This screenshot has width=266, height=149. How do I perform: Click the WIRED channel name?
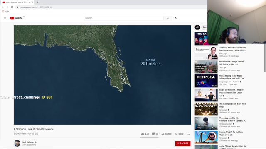click(x=221, y=53)
